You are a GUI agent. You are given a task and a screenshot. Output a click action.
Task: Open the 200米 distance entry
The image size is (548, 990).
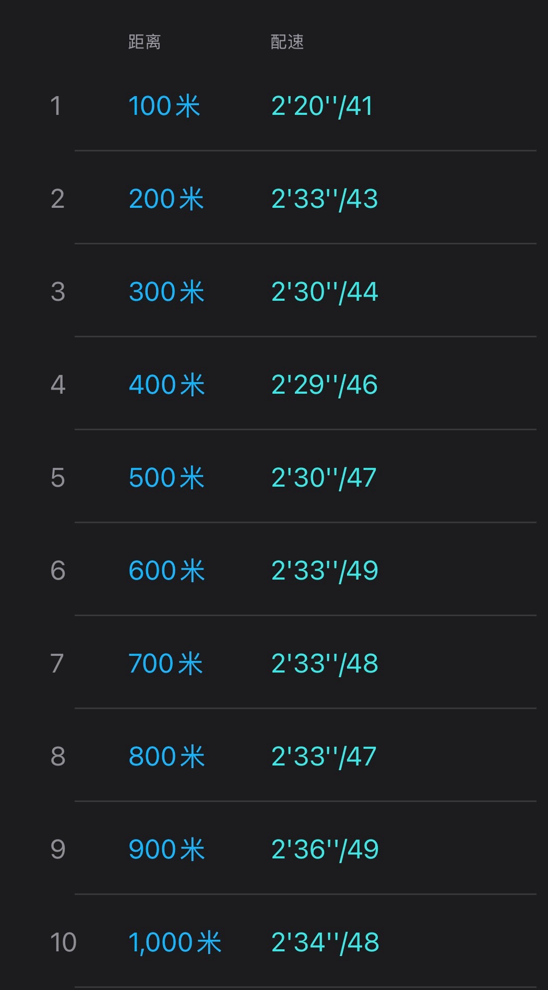pos(166,199)
